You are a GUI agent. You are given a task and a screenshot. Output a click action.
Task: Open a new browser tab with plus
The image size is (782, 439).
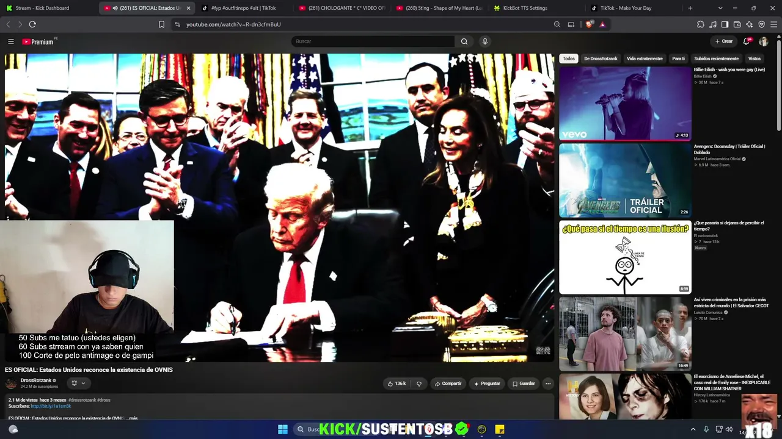(x=690, y=8)
